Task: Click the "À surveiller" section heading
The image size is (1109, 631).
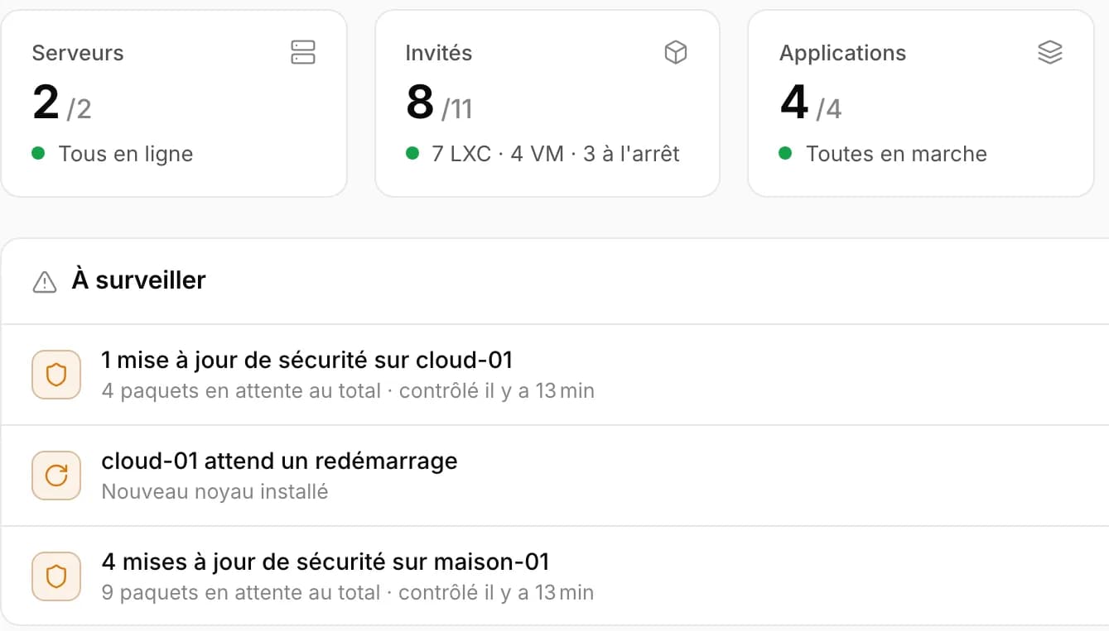Action: [x=138, y=280]
